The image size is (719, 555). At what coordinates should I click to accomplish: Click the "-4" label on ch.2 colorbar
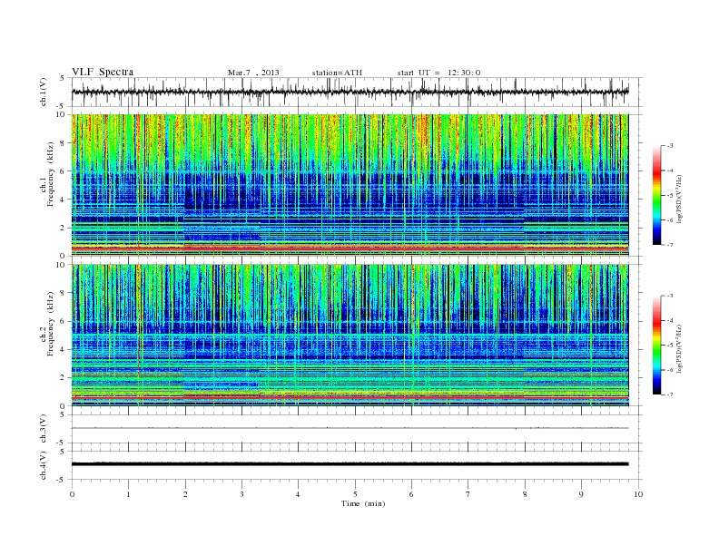tap(669, 321)
